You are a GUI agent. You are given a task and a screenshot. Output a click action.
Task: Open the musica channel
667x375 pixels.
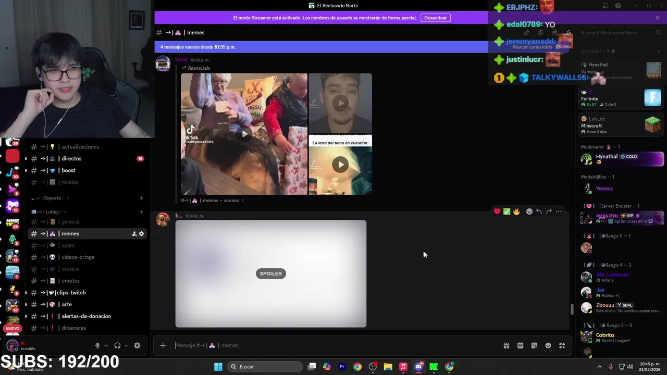click(87, 269)
